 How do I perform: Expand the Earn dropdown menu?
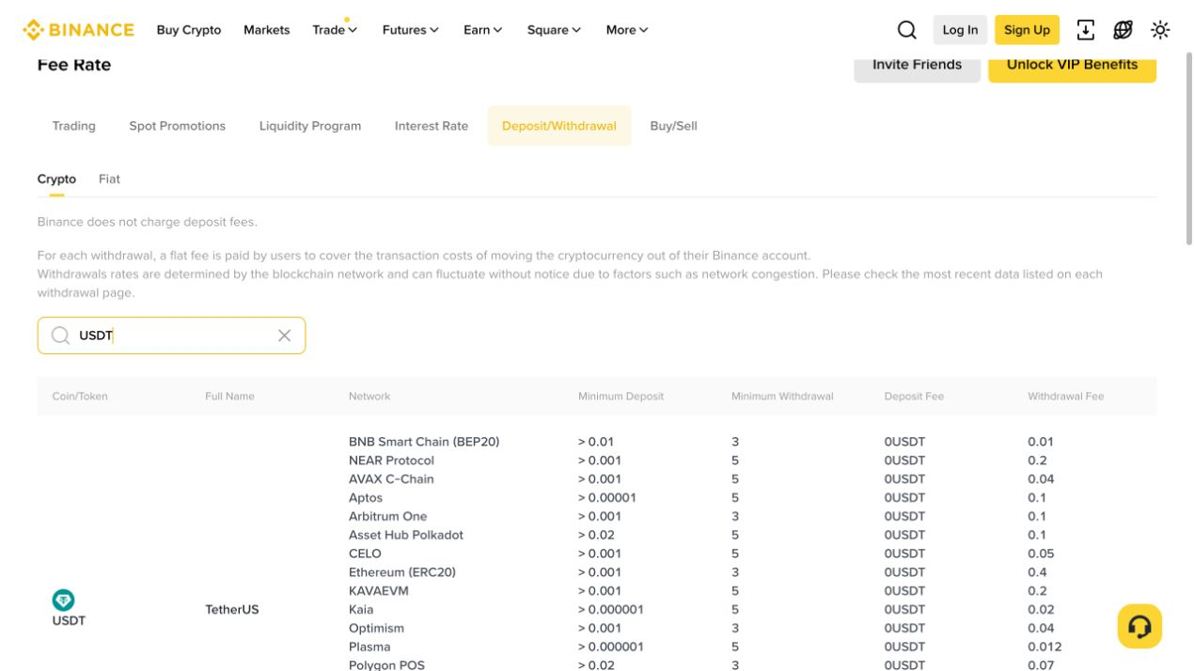click(482, 30)
